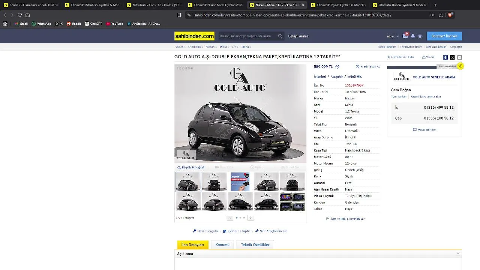This screenshot has height=270, width=480.
Task: Select the Teknik Özellikler tab
Action: (x=255, y=245)
